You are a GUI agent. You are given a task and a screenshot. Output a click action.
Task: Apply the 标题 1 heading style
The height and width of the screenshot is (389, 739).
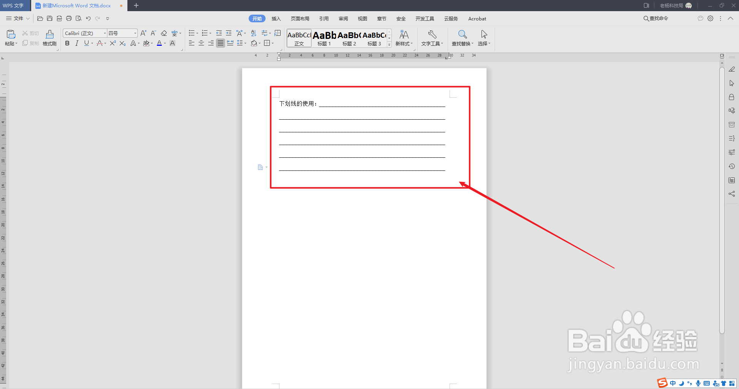[x=324, y=38]
